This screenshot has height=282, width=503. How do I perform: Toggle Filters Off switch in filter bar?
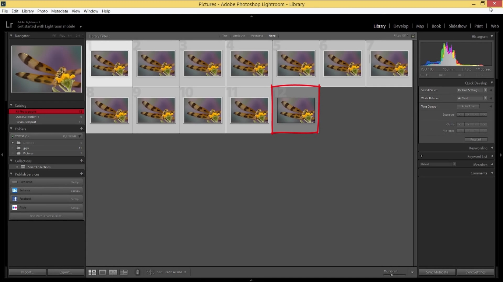[x=401, y=36]
